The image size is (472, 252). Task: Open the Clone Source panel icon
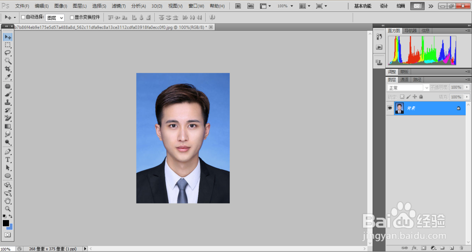point(379,62)
